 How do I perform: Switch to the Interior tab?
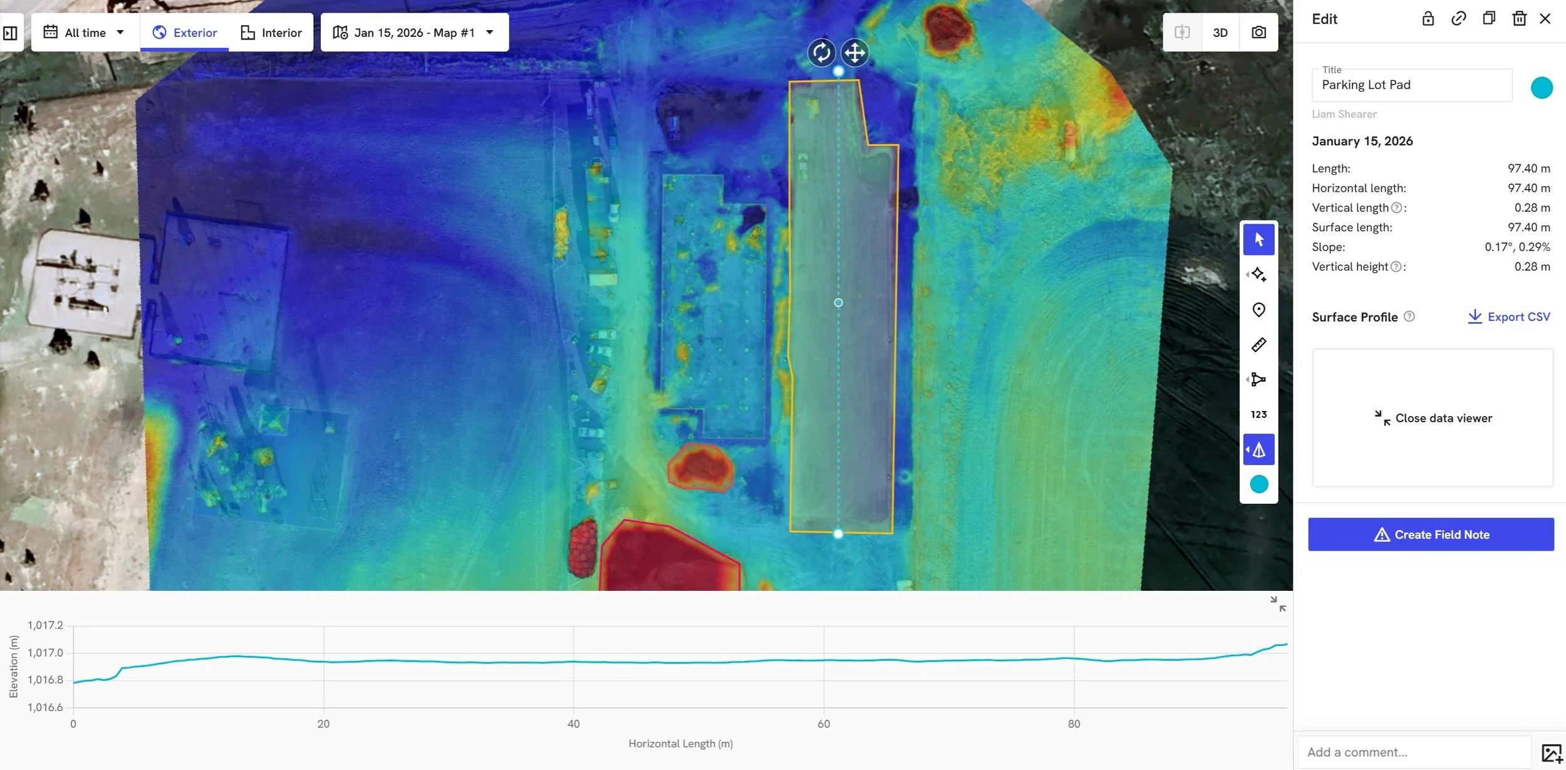tap(271, 32)
